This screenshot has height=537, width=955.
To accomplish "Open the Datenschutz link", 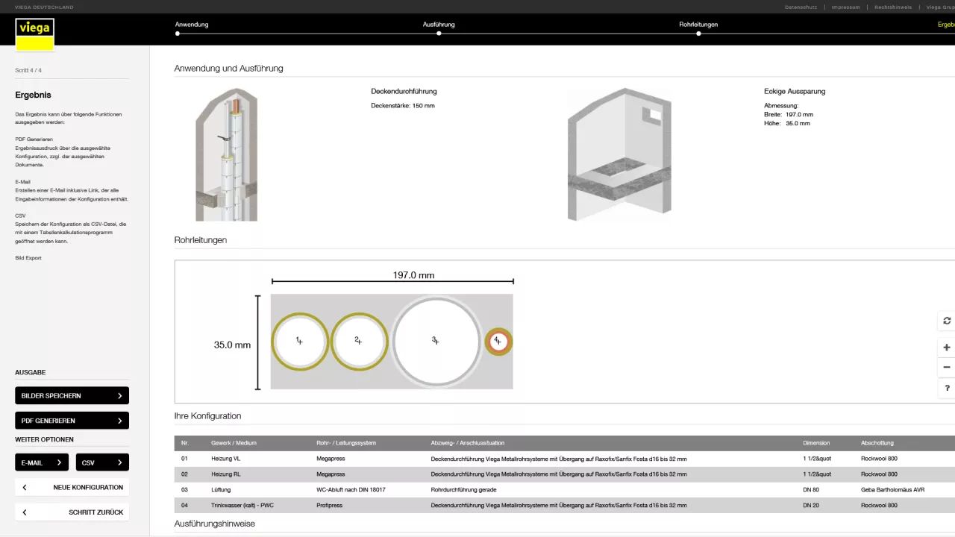I will [801, 7].
